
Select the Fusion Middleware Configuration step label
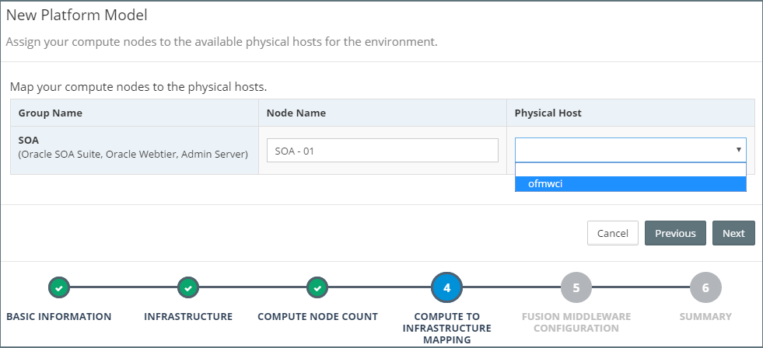click(576, 322)
